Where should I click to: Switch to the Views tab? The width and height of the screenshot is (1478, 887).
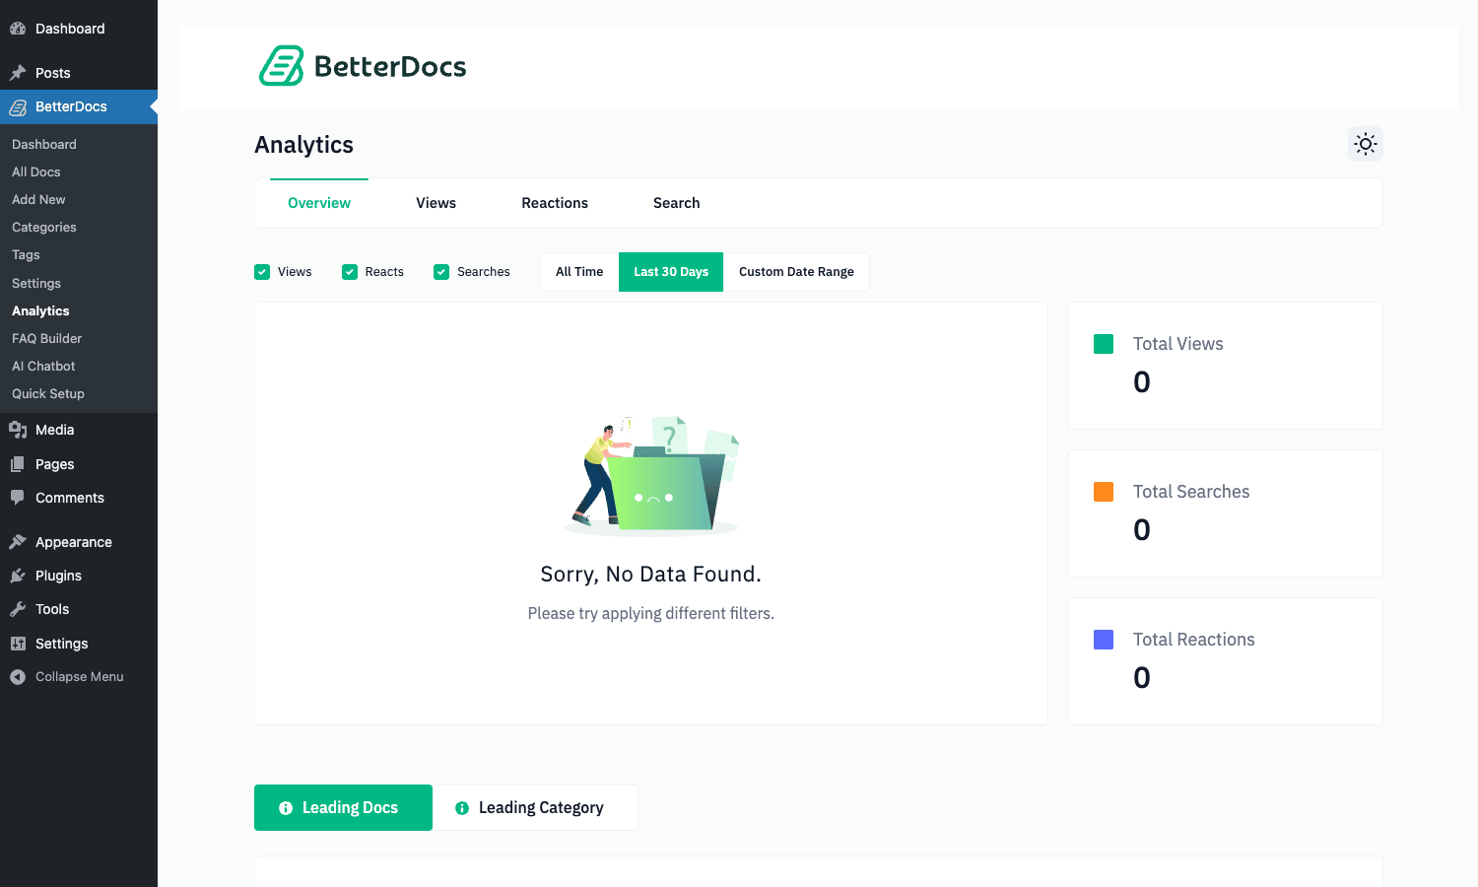(x=436, y=203)
